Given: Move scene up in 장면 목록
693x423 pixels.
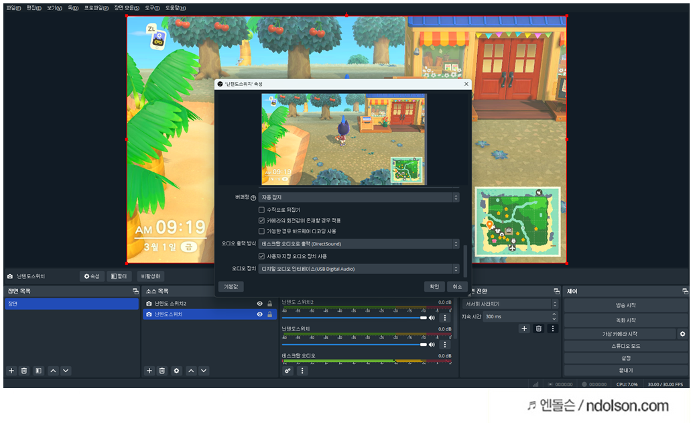Looking at the screenshot, I should point(53,371).
